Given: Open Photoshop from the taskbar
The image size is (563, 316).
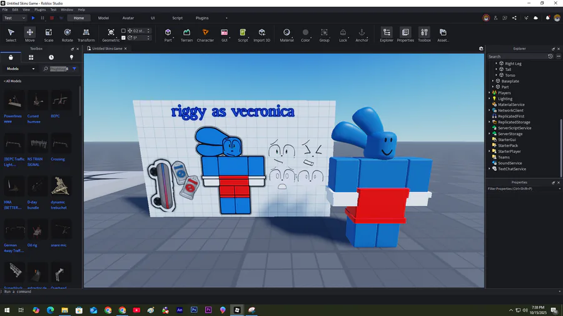Looking at the screenshot, I should point(194,310).
